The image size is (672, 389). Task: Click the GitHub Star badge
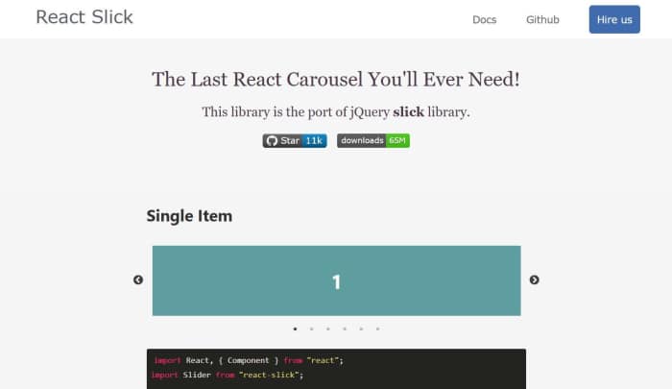[x=281, y=141]
